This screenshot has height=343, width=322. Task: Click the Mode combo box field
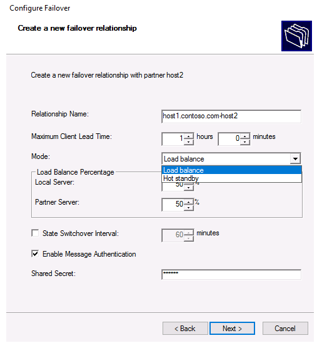pyautogui.click(x=231, y=159)
